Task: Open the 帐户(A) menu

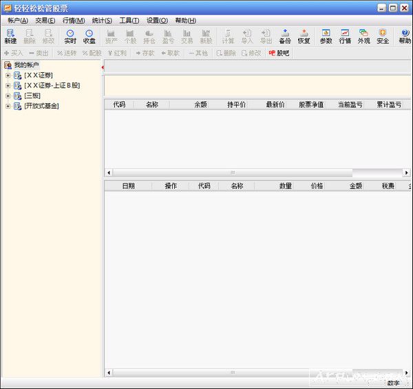Action: [18, 21]
